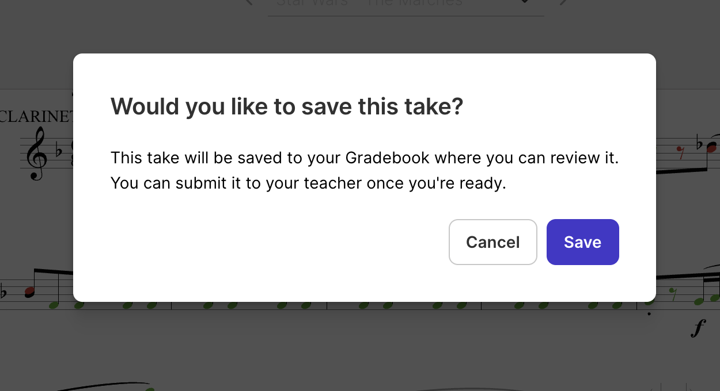Click the first green note at lower left
This screenshot has height=391, width=720.
(x=54, y=305)
